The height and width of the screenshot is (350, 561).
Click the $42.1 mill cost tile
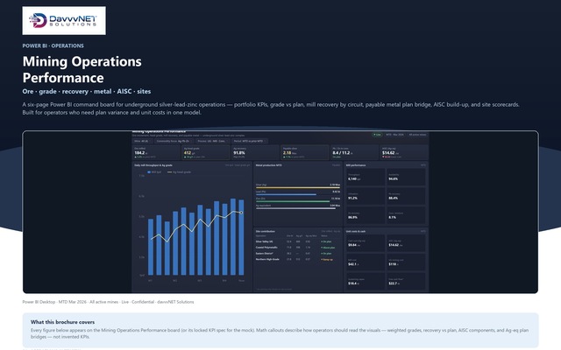click(366, 262)
